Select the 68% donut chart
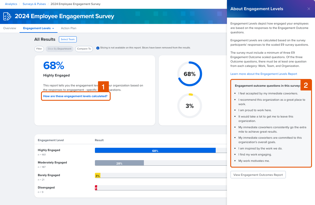This screenshot has width=315, height=205. click(190, 74)
